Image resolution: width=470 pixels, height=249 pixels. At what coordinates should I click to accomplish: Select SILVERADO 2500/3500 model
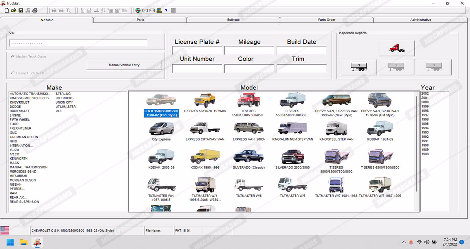[x=292, y=160]
